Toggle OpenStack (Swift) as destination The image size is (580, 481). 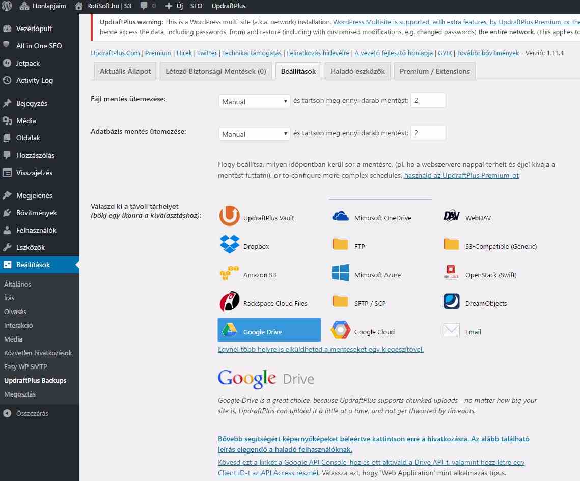pyautogui.click(x=451, y=272)
